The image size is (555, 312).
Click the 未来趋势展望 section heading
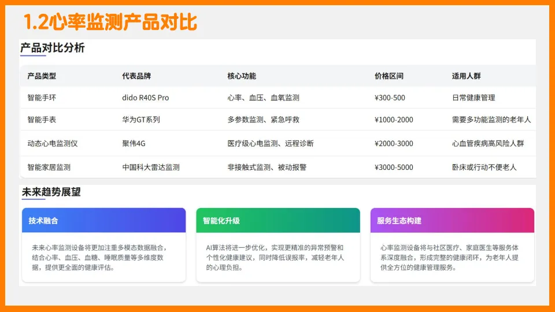coord(51,192)
